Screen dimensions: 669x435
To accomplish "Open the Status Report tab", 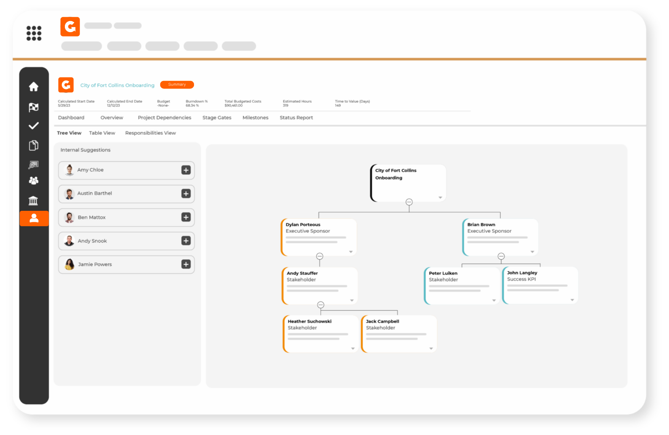I will coord(296,117).
